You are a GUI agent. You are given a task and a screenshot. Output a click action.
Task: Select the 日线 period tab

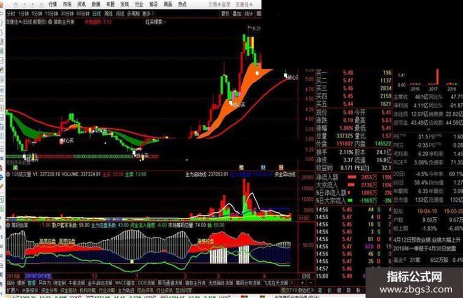tap(97, 14)
